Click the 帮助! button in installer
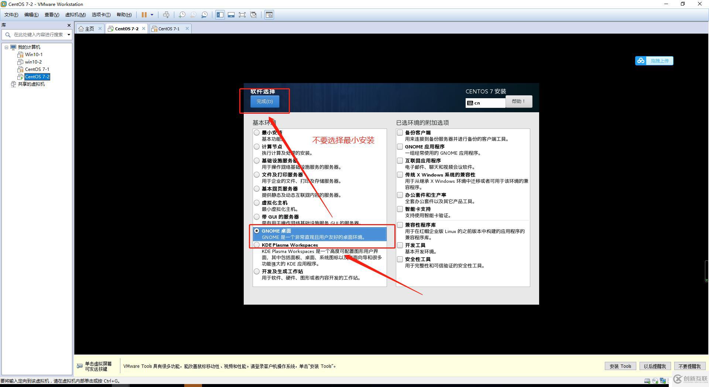 [519, 101]
